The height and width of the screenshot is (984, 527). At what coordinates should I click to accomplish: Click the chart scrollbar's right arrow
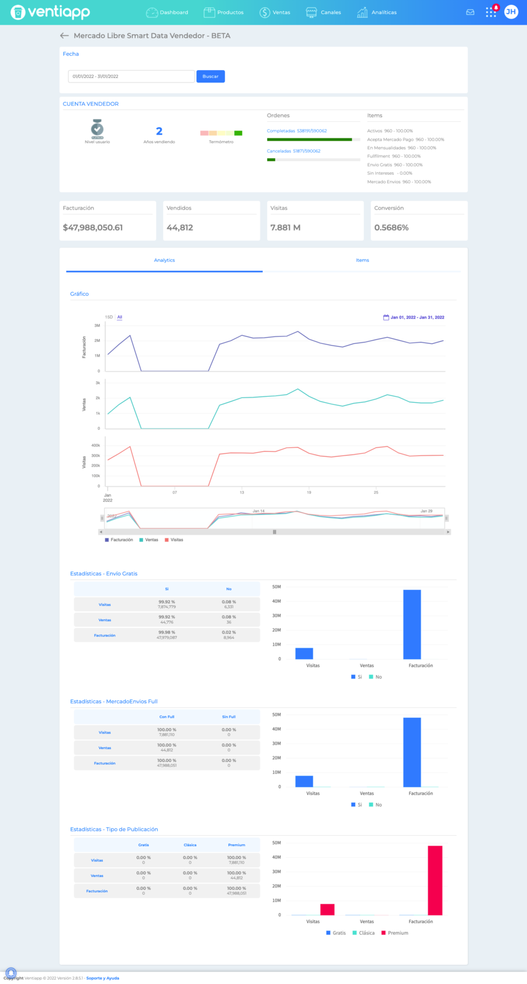point(448,532)
